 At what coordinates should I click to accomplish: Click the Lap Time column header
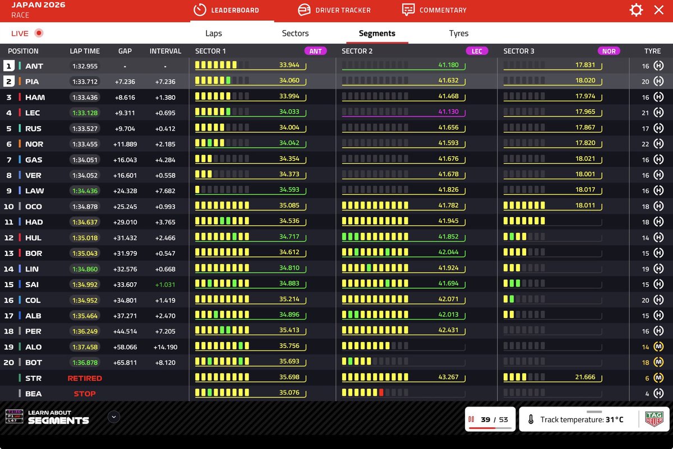(x=85, y=51)
